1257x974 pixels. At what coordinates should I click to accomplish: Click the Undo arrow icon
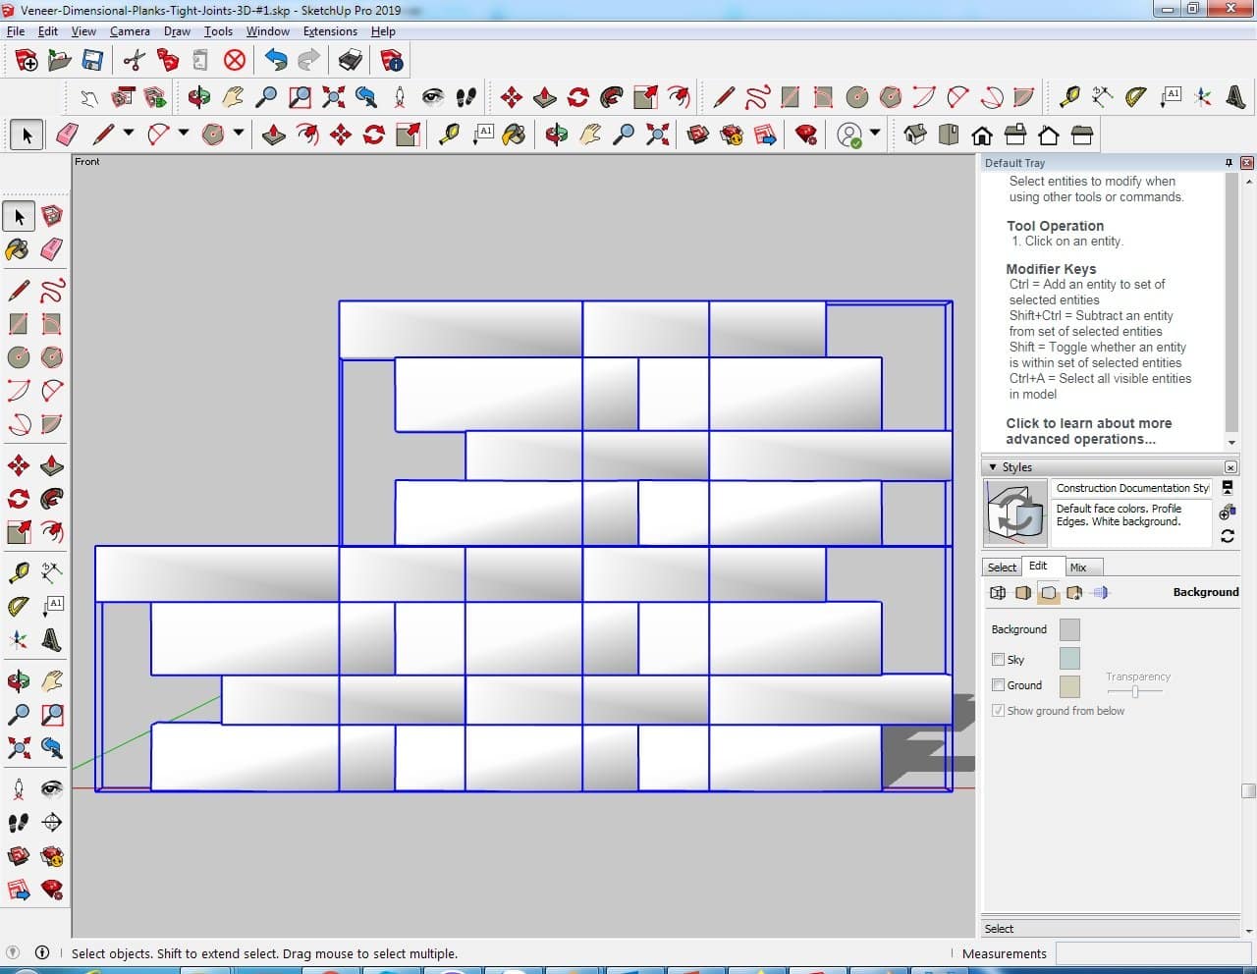pyautogui.click(x=276, y=61)
